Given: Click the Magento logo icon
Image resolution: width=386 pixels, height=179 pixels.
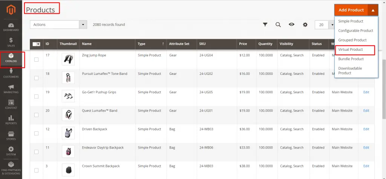Looking at the screenshot, I should [11, 10].
